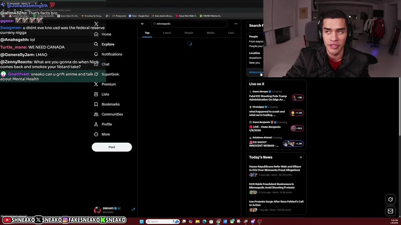Open Fame - Google Docs bookmark
The image size is (401, 225).
click(x=139, y=16)
